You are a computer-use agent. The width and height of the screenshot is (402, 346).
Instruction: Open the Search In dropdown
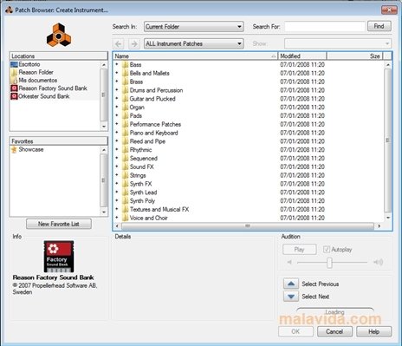tap(194, 27)
